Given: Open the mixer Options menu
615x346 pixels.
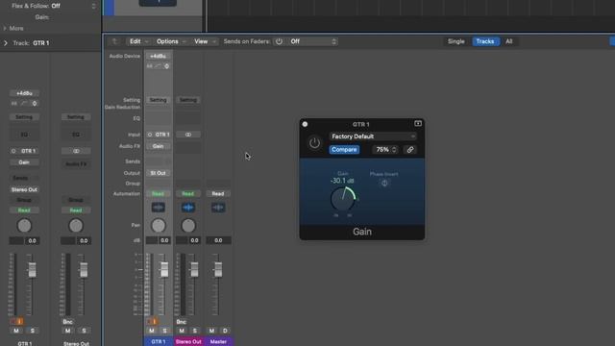Looking at the screenshot, I should point(171,41).
